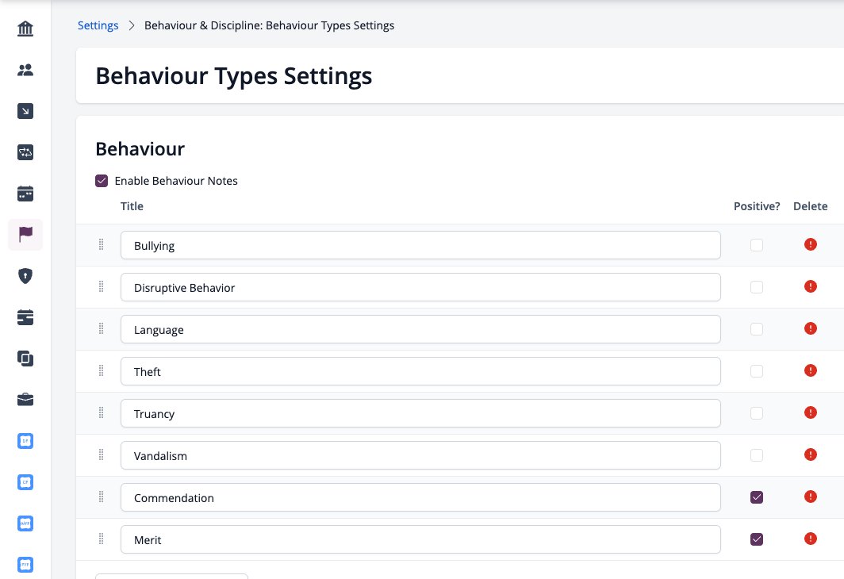
Task: Delete the Vandalism behaviour type
Action: pos(810,454)
